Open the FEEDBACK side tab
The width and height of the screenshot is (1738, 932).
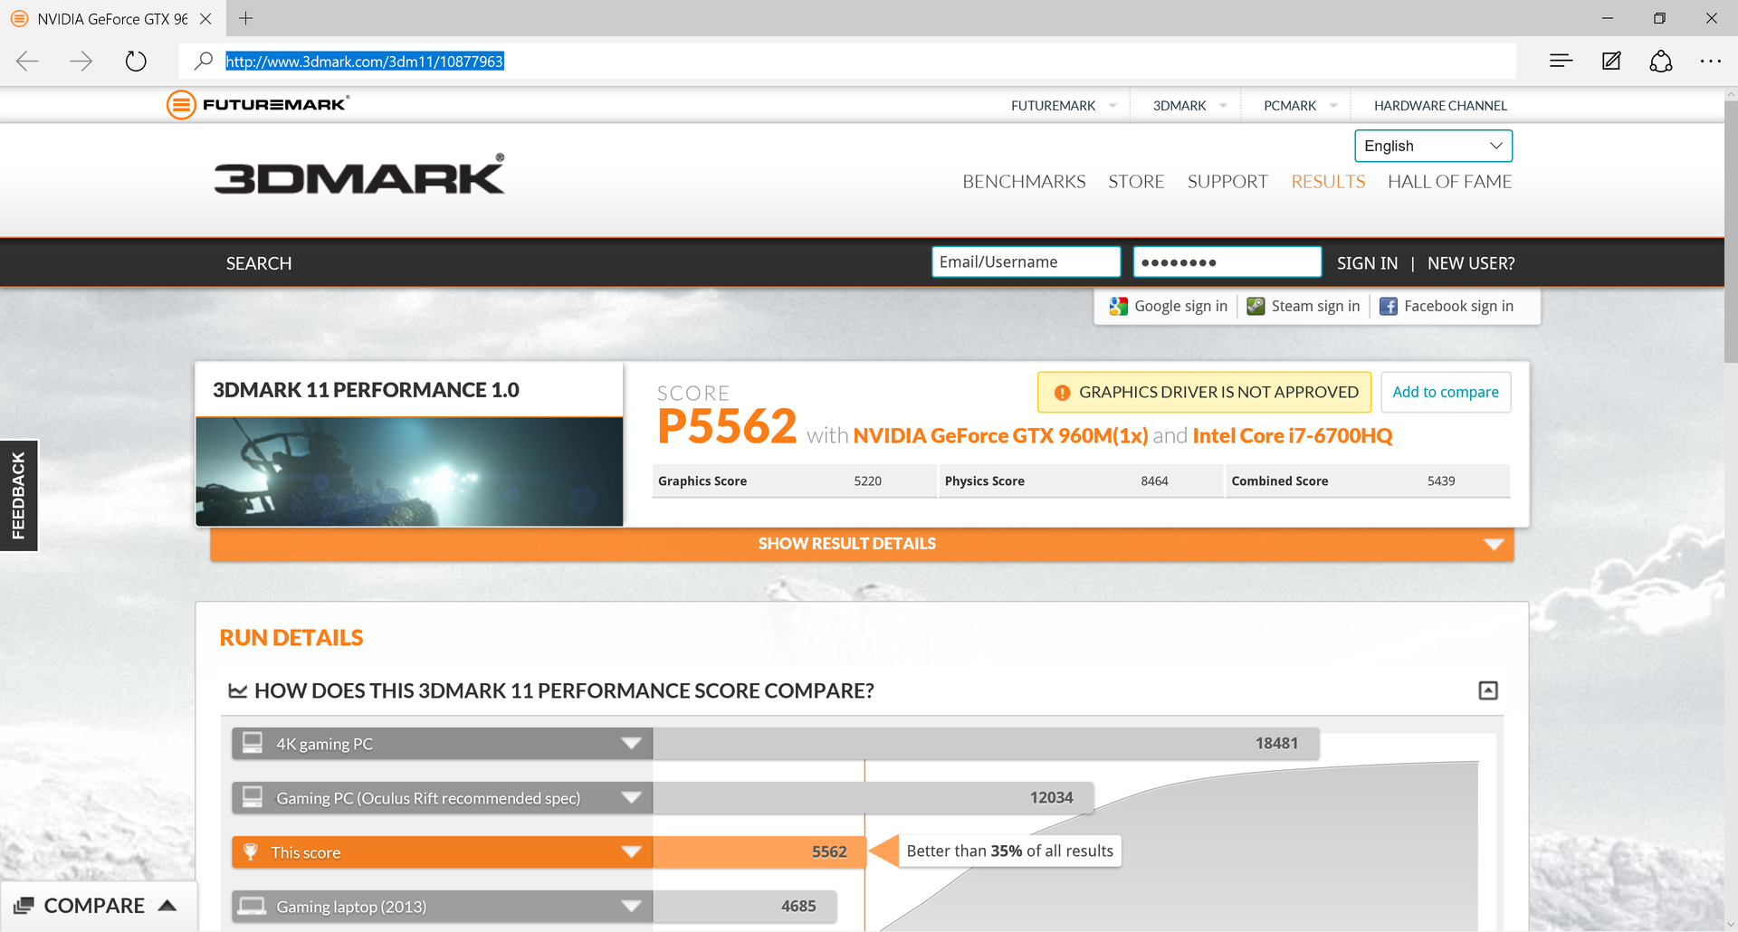[x=19, y=496]
